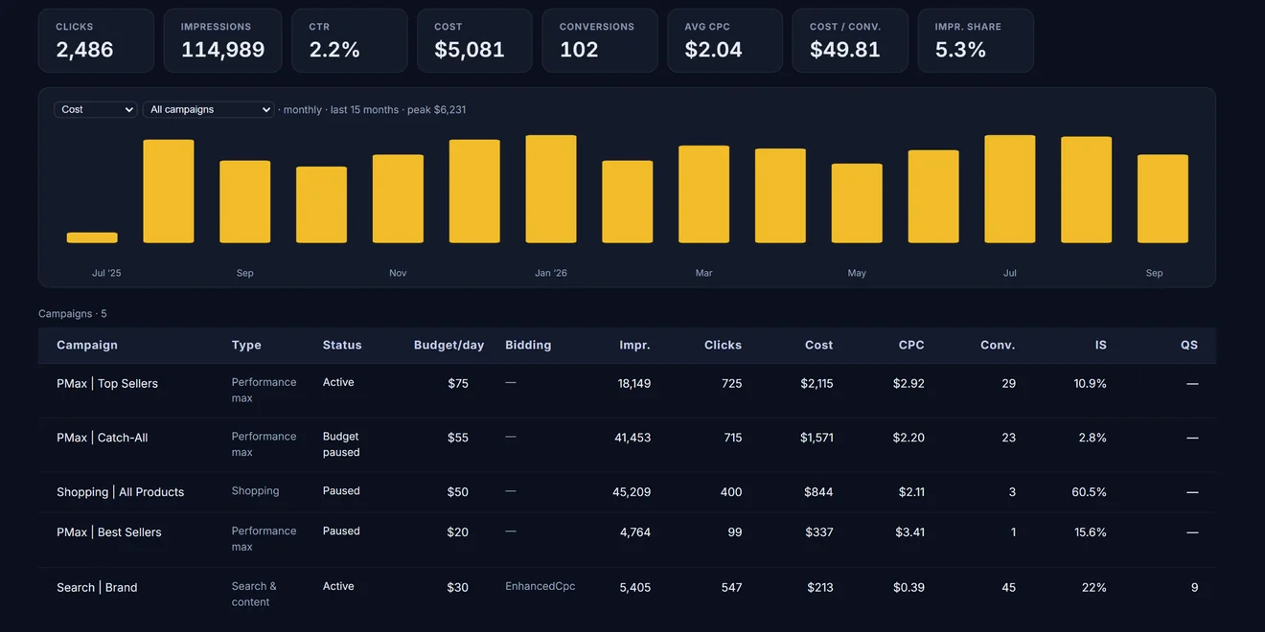Sort by Type column header
The width and height of the screenshot is (1265, 632).
(x=246, y=345)
